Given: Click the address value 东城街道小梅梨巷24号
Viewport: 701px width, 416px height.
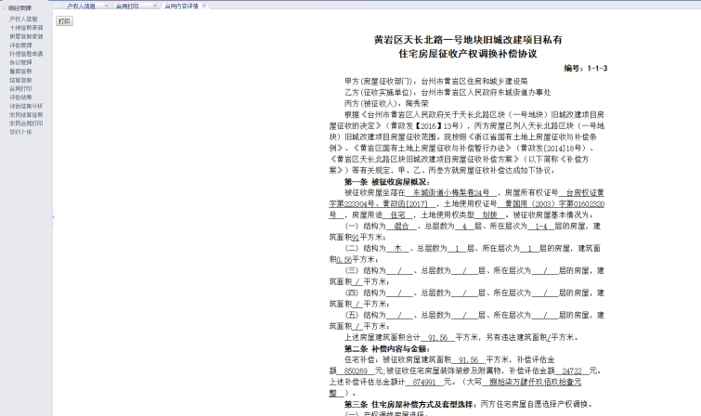Looking at the screenshot, I should click(451, 193).
